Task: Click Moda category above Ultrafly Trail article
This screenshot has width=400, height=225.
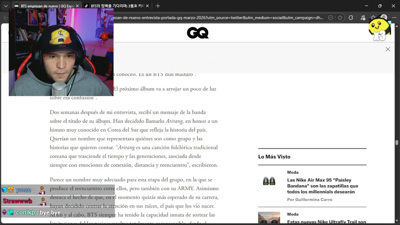Action: tap(293, 214)
